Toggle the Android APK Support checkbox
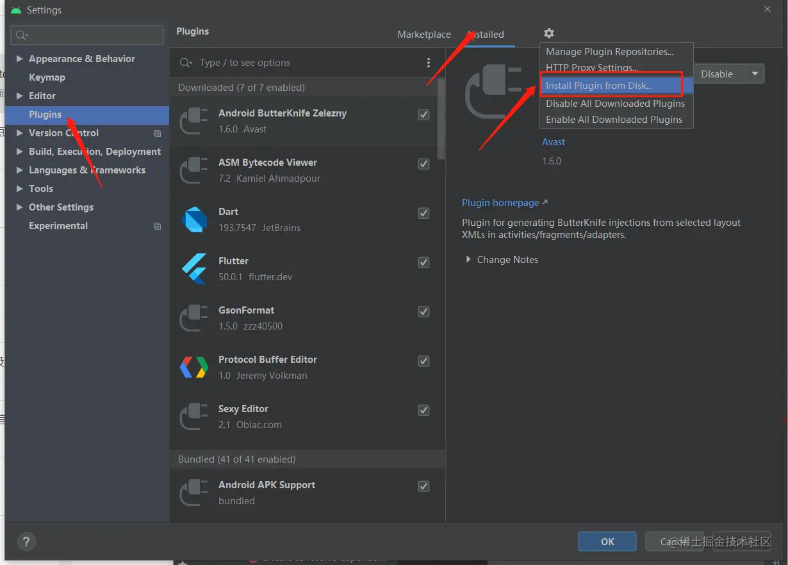This screenshot has height=565, width=788. [423, 486]
